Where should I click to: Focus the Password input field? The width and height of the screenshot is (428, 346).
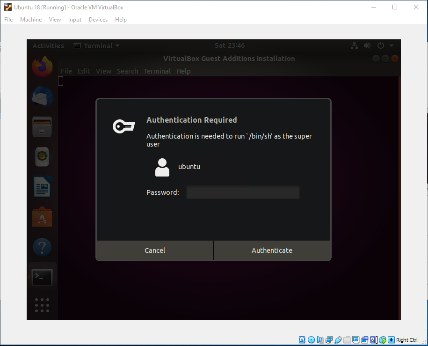[243, 192]
